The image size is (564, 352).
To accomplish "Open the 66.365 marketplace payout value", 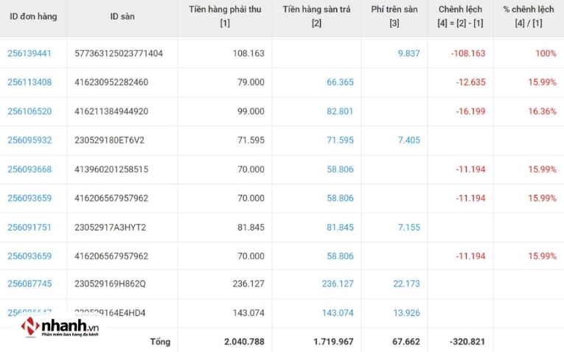I will click(x=339, y=82).
